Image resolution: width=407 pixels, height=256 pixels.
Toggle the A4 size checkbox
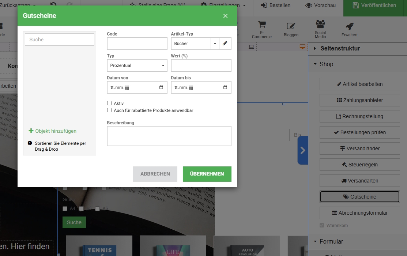(65, 208)
